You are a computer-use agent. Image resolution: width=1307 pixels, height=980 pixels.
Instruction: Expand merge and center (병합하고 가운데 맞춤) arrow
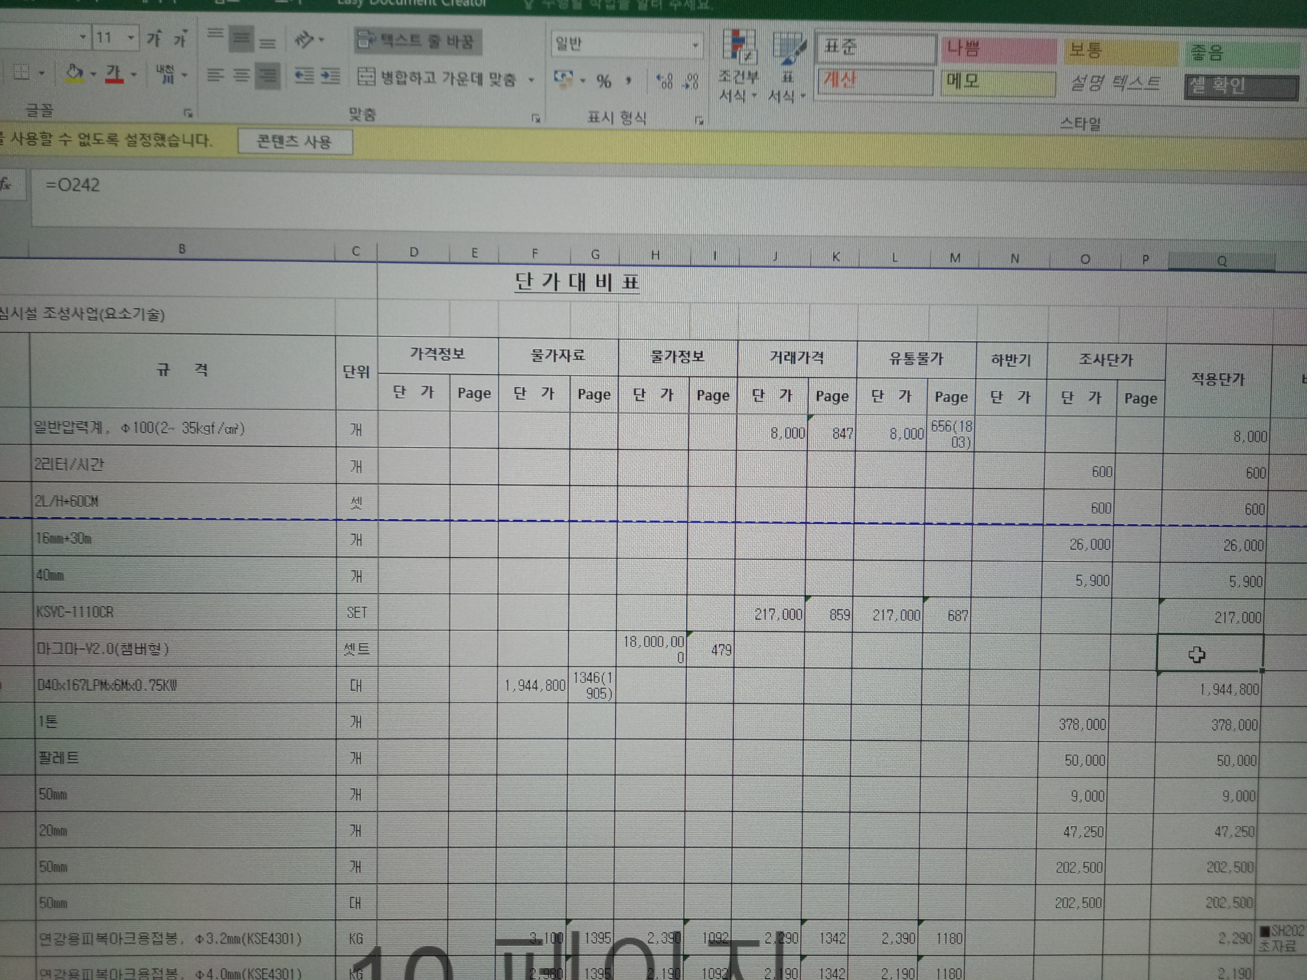[532, 79]
